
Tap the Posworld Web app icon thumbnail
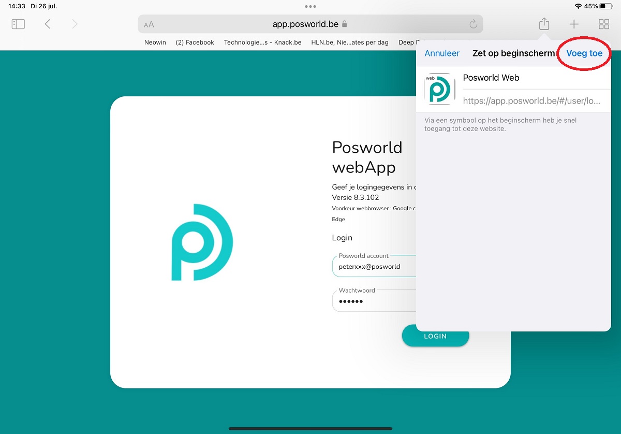coord(439,89)
